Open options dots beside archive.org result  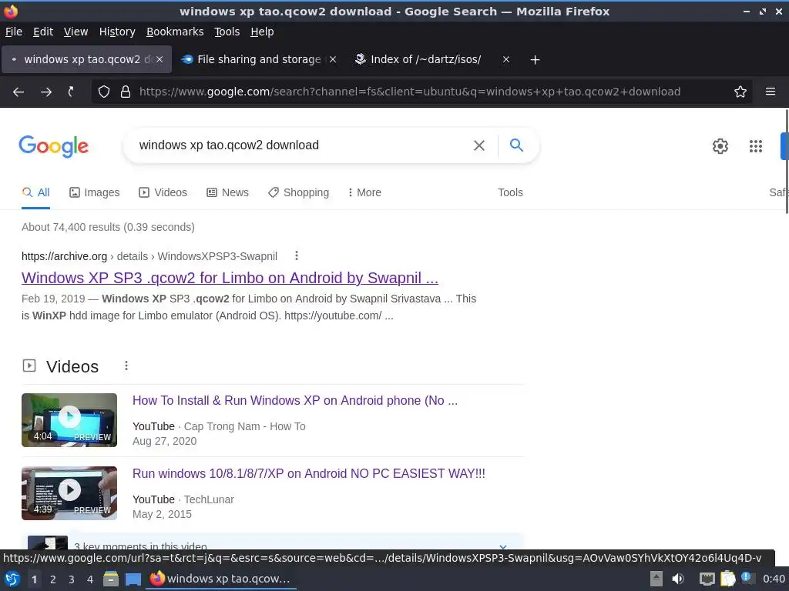pyautogui.click(x=297, y=255)
